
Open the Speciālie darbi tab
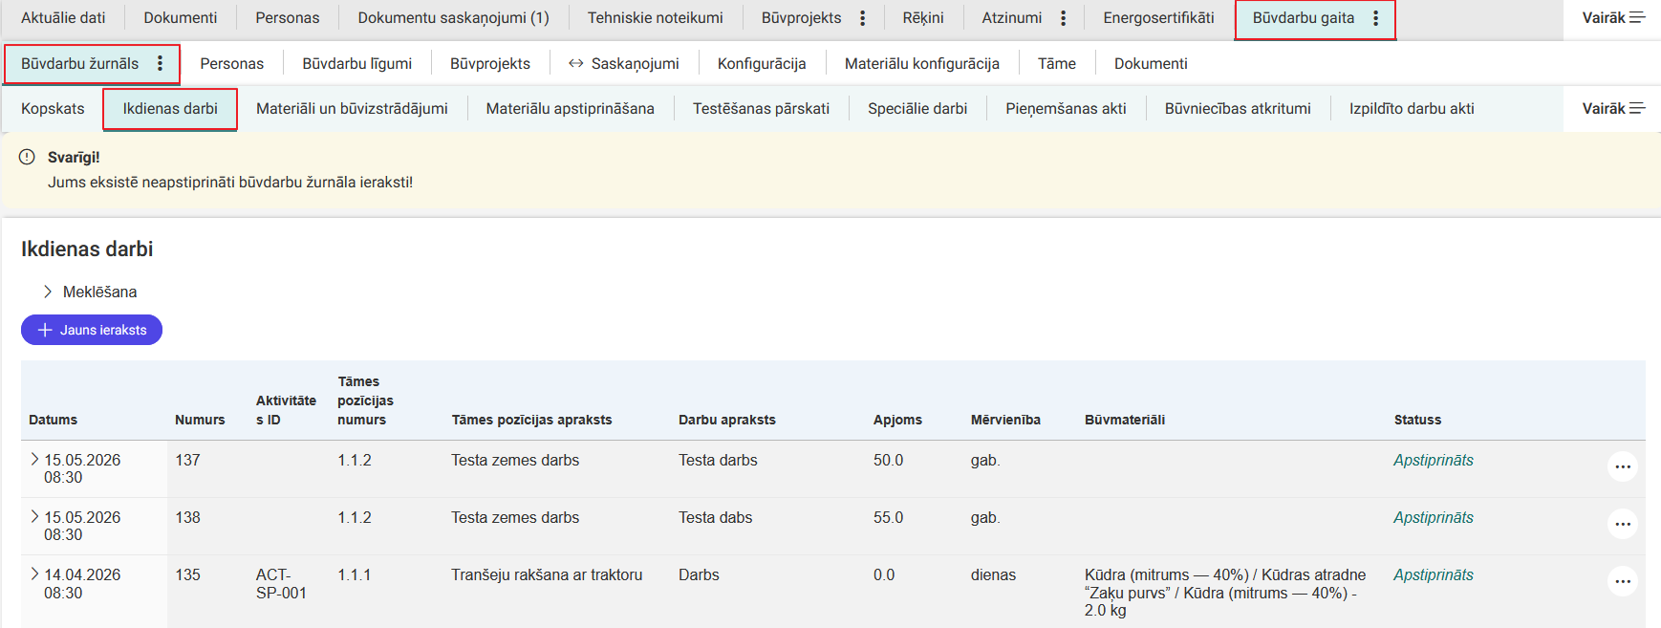917,108
